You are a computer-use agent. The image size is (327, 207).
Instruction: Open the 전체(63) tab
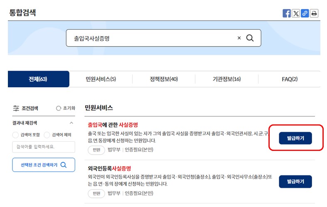click(x=39, y=79)
